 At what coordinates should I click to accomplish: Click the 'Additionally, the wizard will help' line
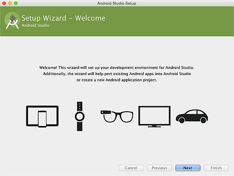[x=117, y=74]
